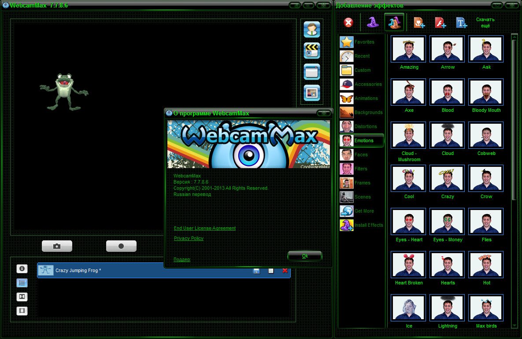Viewport: 522px width, 339px height.
Task: Click the wizard effects icon in toolbar
Action: point(395,22)
